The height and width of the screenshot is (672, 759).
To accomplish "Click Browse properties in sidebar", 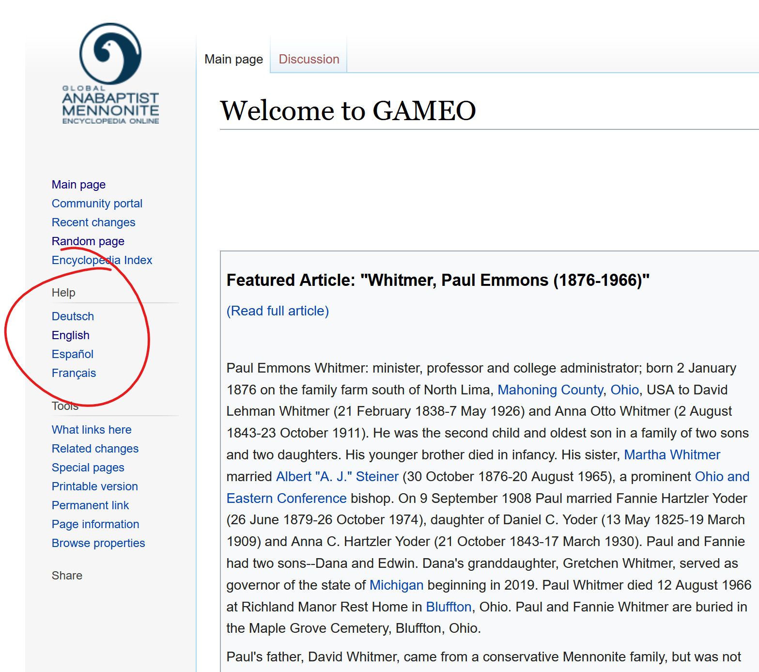I will point(98,543).
